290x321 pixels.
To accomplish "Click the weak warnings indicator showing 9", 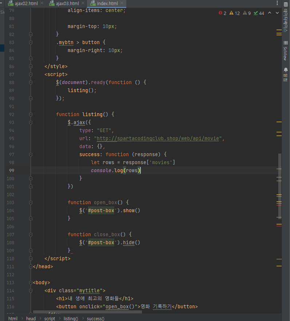I will [x=247, y=13].
